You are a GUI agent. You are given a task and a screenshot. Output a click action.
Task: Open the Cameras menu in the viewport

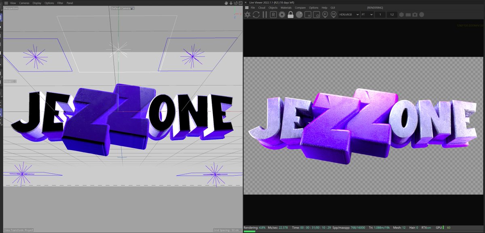pos(24,2)
